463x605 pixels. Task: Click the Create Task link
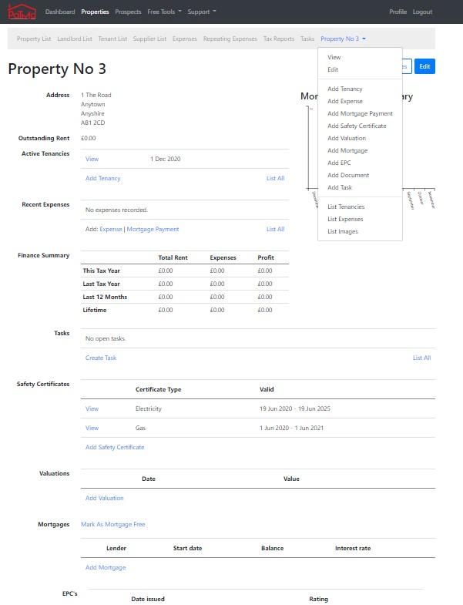(x=101, y=358)
